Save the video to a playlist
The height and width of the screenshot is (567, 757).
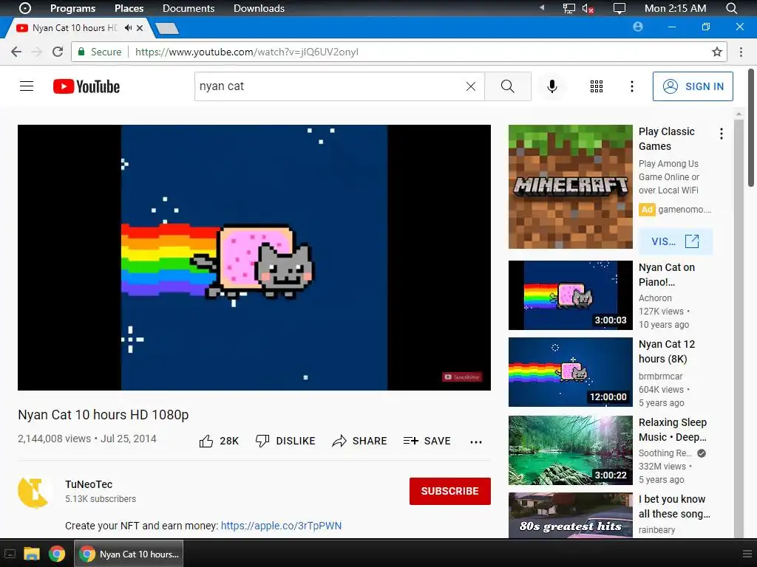427,441
